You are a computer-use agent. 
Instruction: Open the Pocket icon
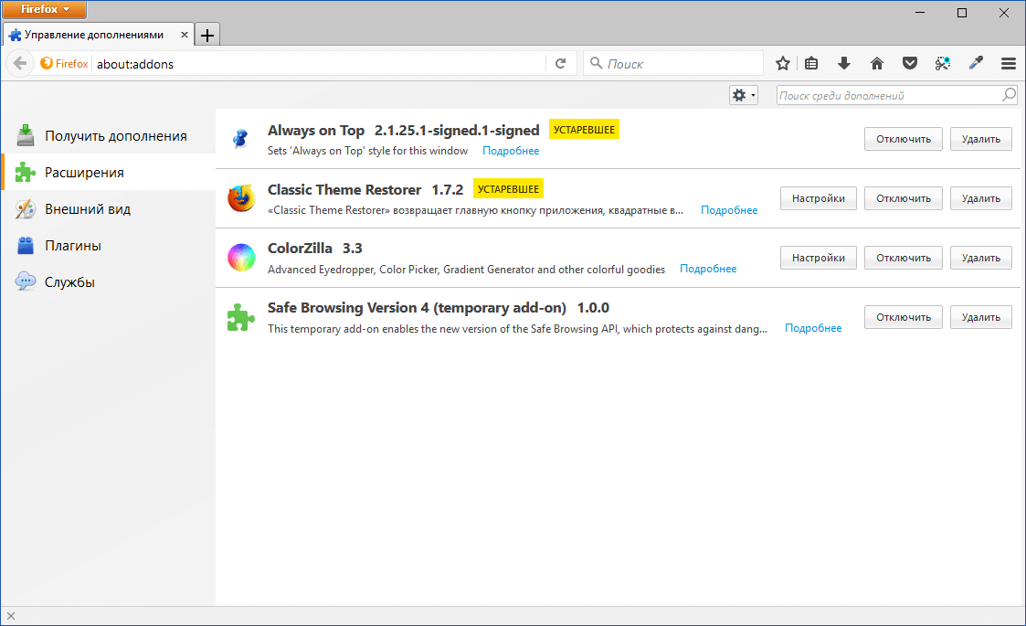[x=910, y=64]
